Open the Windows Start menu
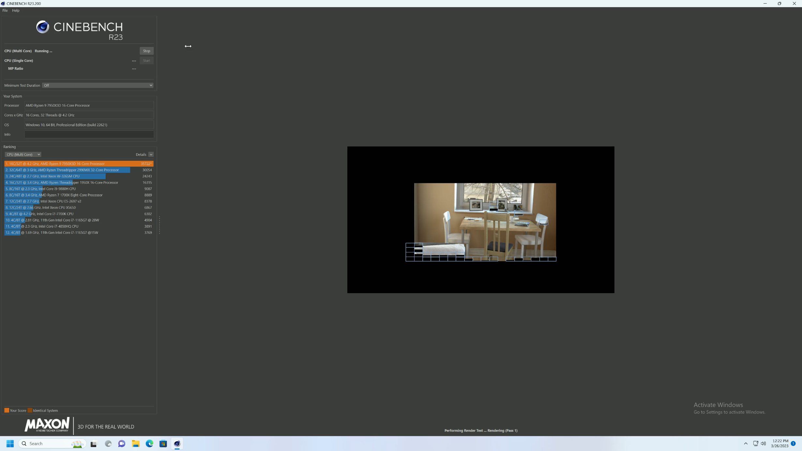Image resolution: width=802 pixels, height=451 pixels. point(10,443)
